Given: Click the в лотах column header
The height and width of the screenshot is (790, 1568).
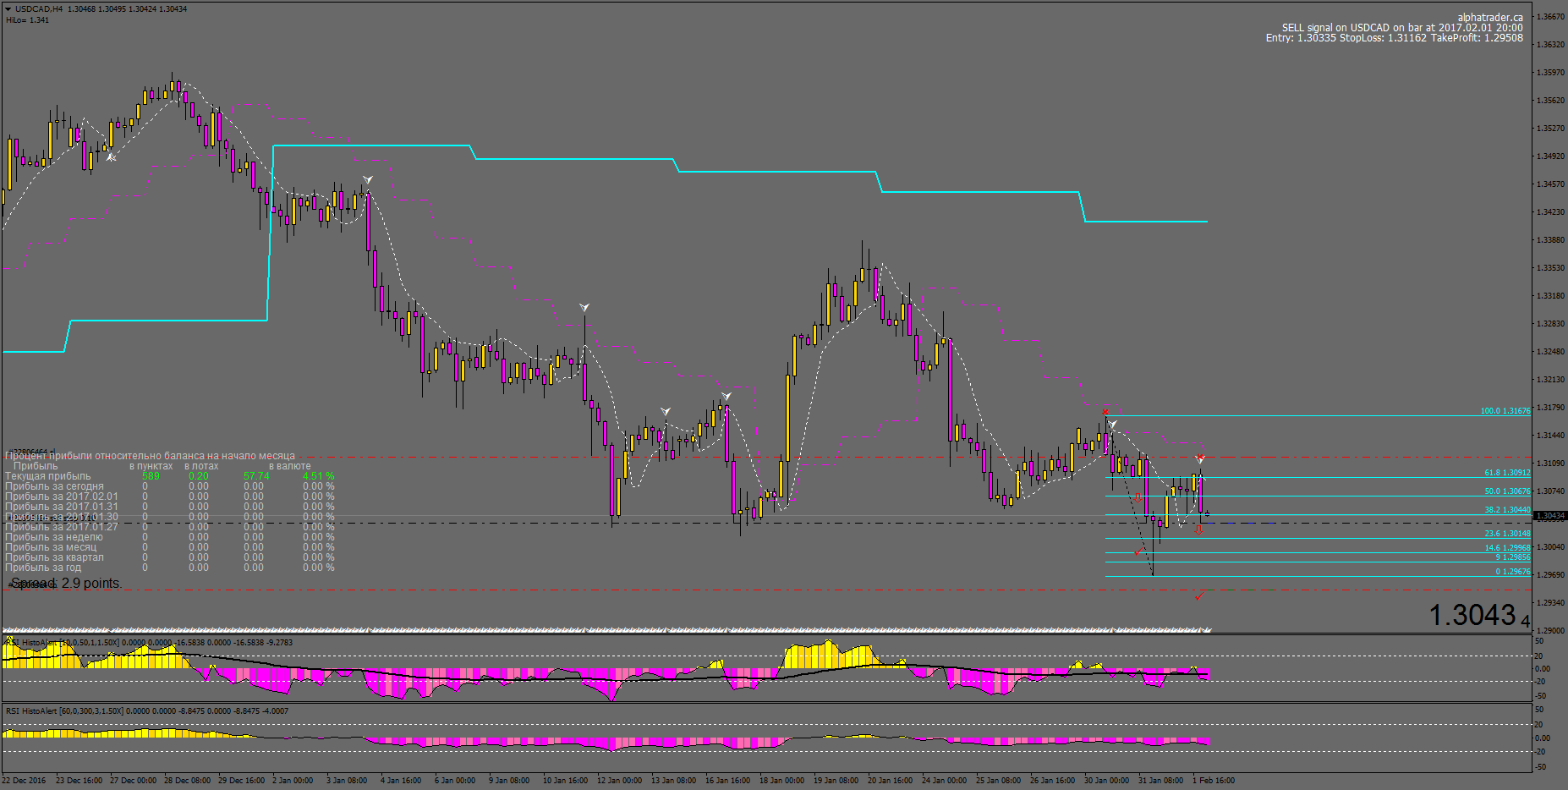Looking at the screenshot, I should point(201,466).
